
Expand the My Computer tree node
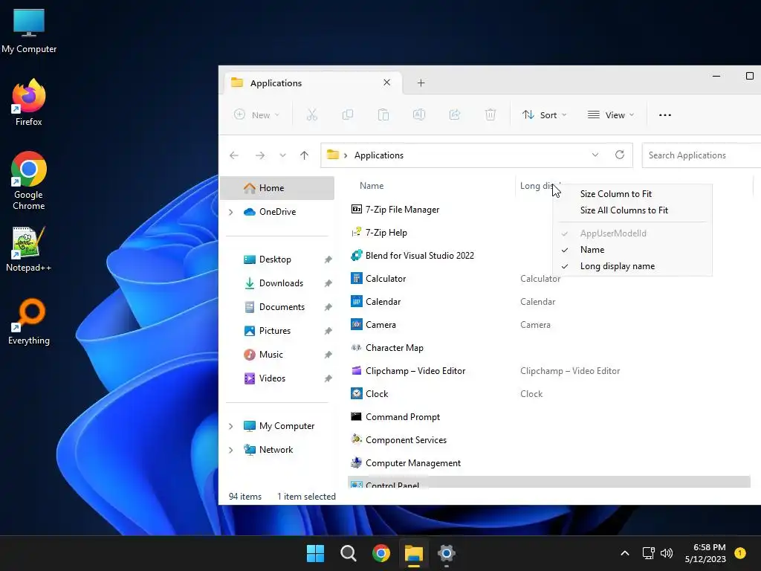coord(231,426)
